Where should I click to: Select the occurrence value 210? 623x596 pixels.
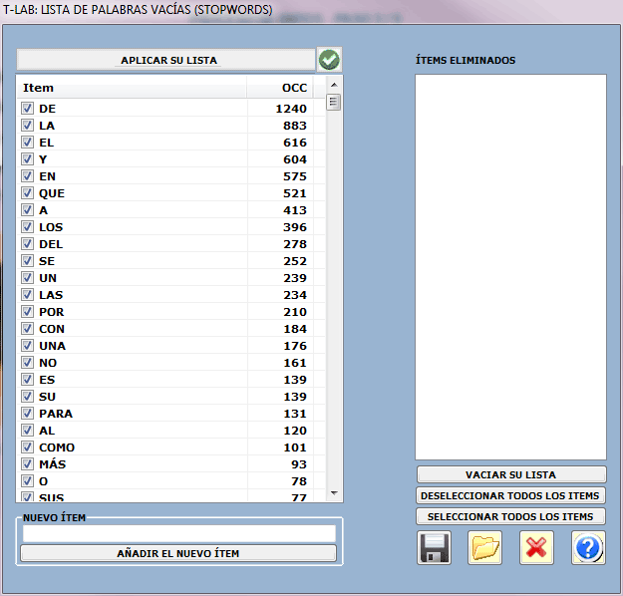[295, 312]
